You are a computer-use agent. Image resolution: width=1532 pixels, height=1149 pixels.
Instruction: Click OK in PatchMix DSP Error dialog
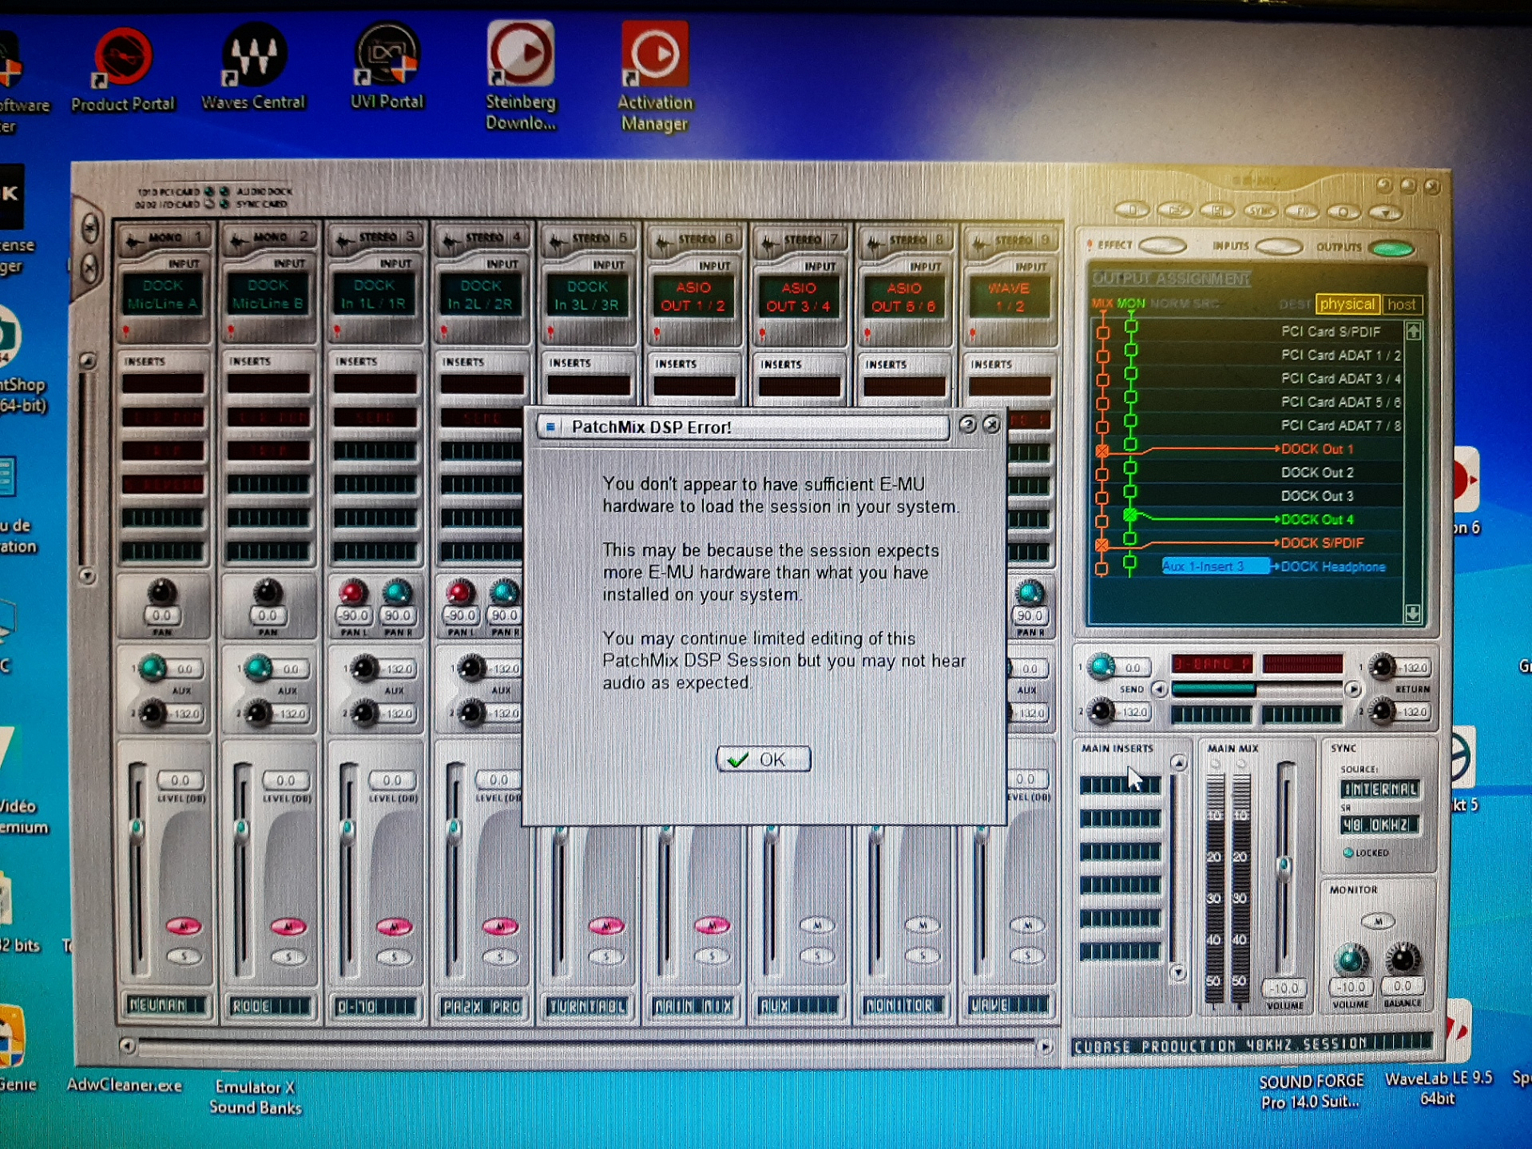(763, 758)
